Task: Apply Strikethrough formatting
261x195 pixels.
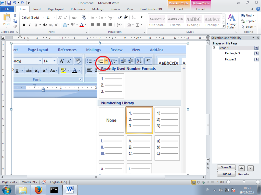Action: [45, 25]
